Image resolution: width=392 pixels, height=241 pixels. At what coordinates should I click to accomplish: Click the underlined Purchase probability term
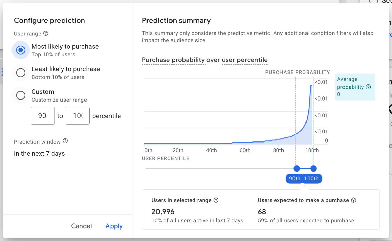174,60
